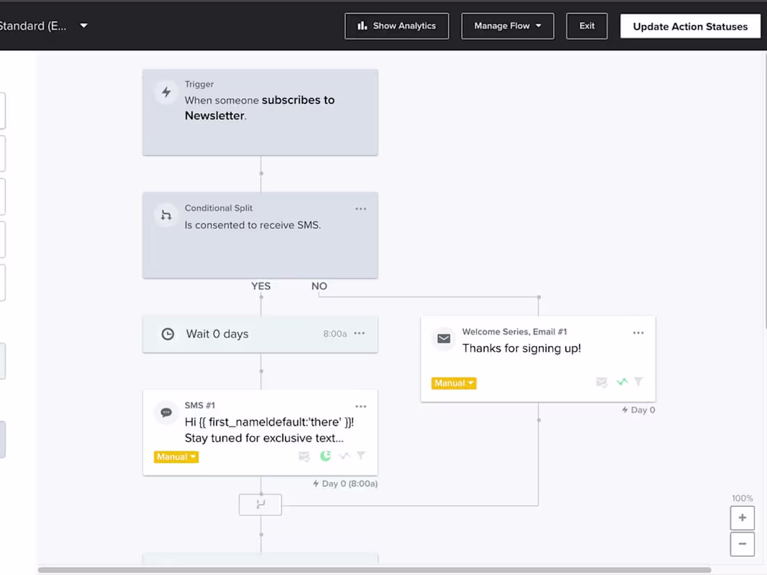Select the merge path node below SMS step

click(260, 504)
